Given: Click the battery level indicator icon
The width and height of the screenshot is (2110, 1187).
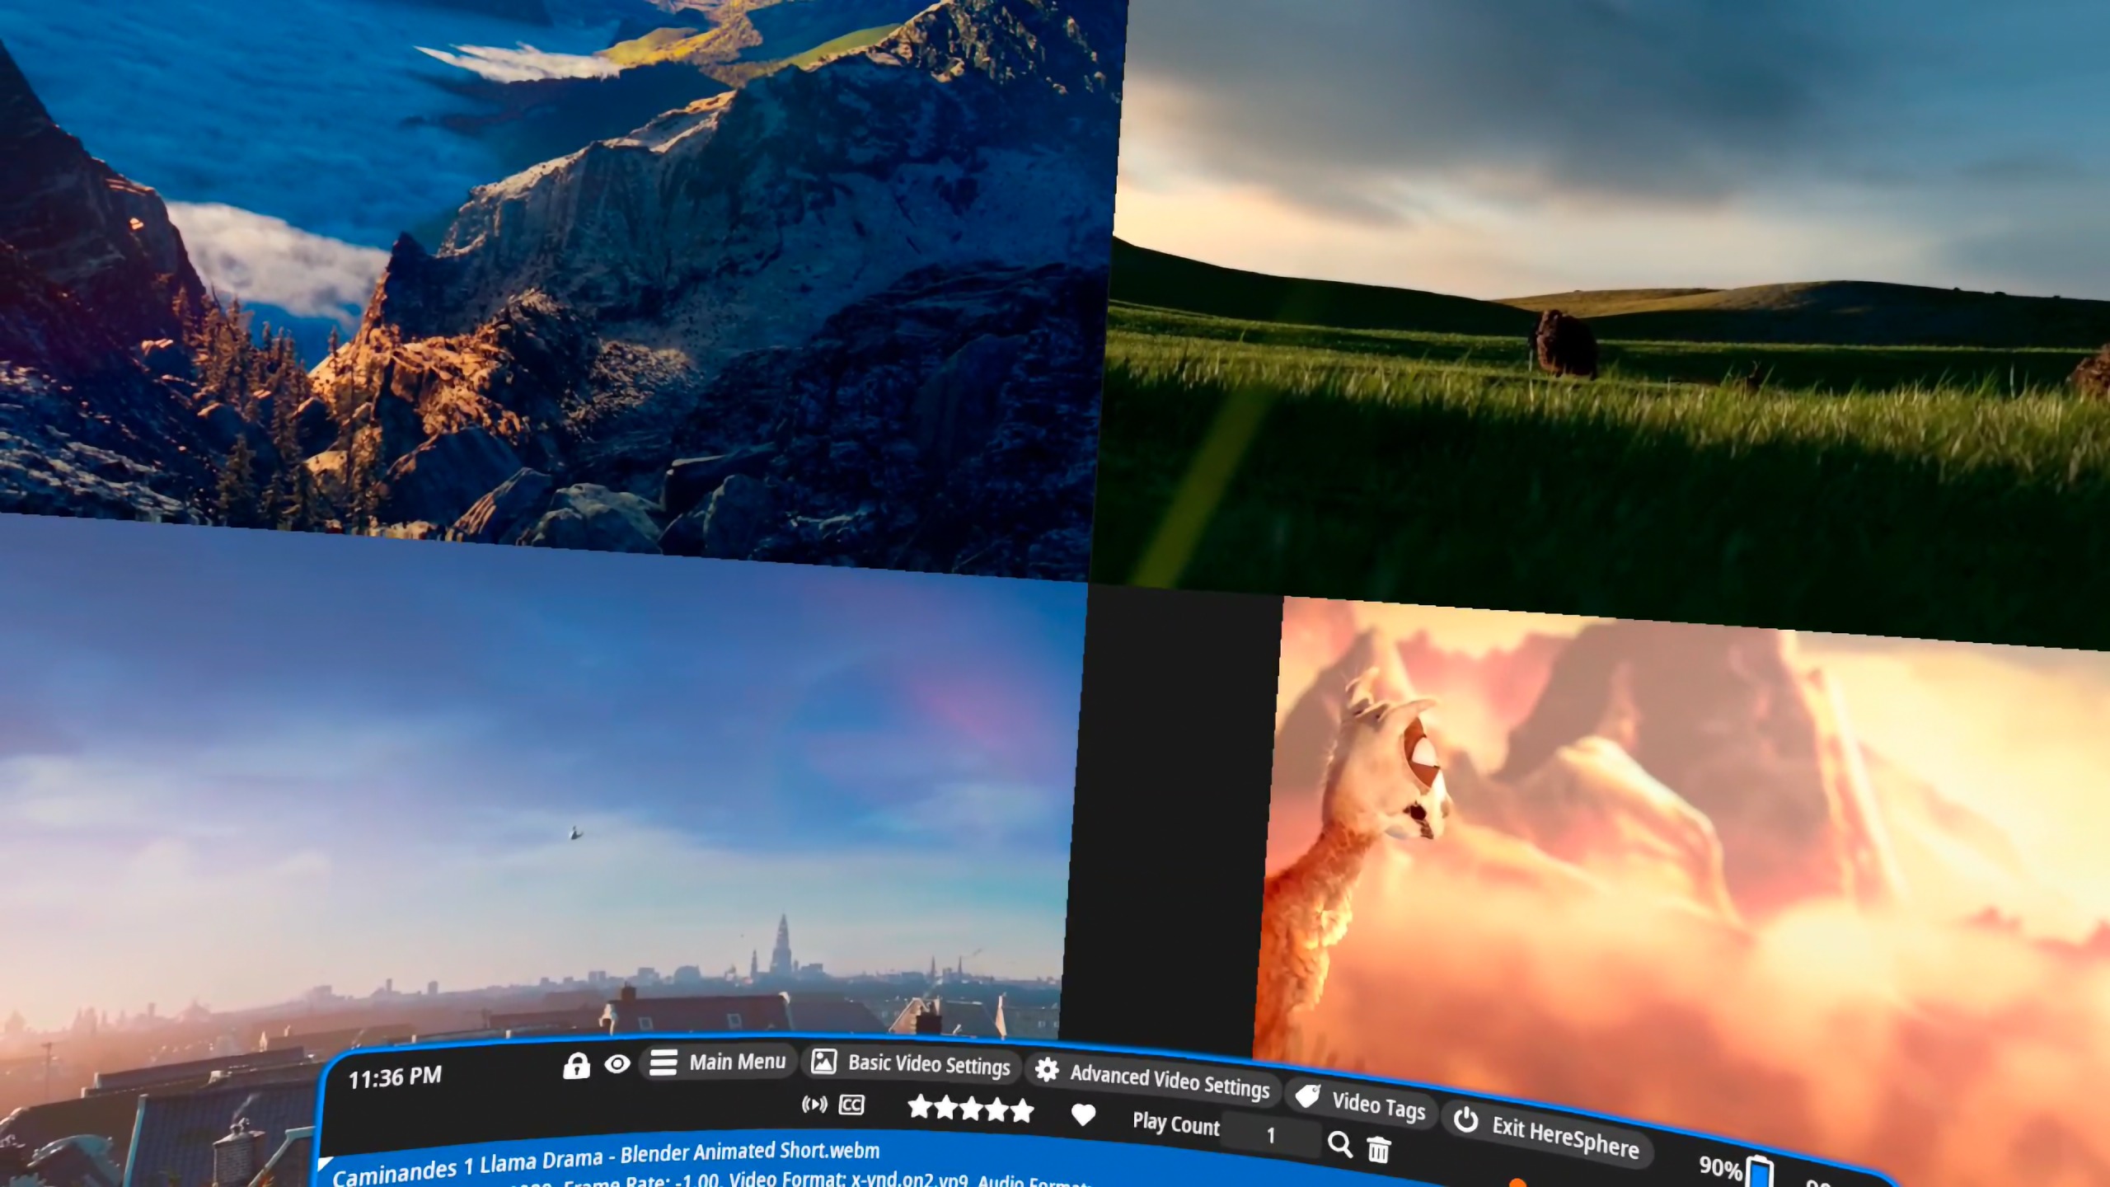Looking at the screenshot, I should 1759,1171.
